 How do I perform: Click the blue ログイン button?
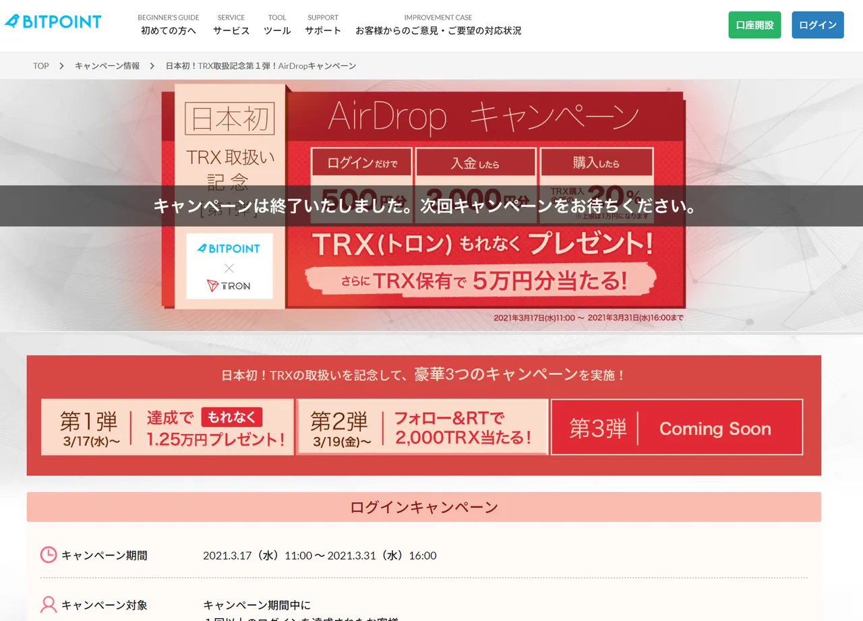[x=818, y=25]
